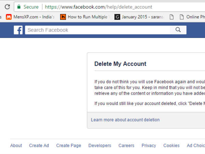Go to Create Ad in the footer
The image size is (205, 154).
coord(39,145)
